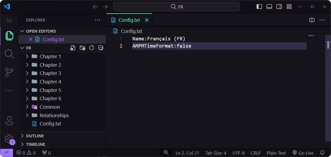Collapse all folders in explorer
This screenshot has width=331, height=157.
[x=101, y=48]
